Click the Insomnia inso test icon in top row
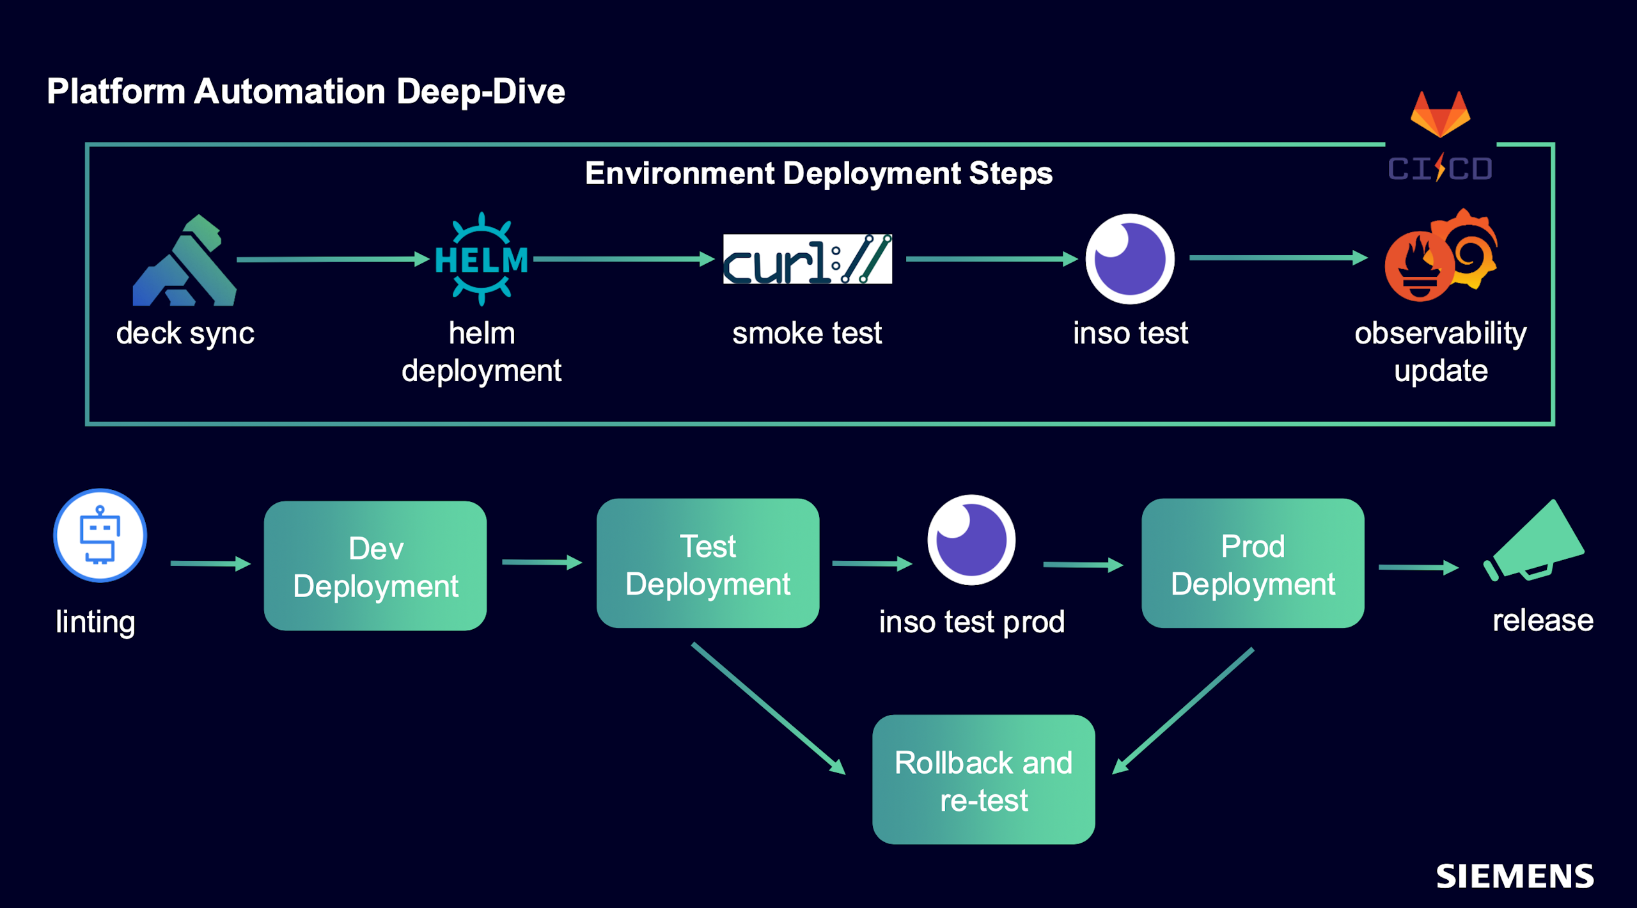 point(1130,259)
